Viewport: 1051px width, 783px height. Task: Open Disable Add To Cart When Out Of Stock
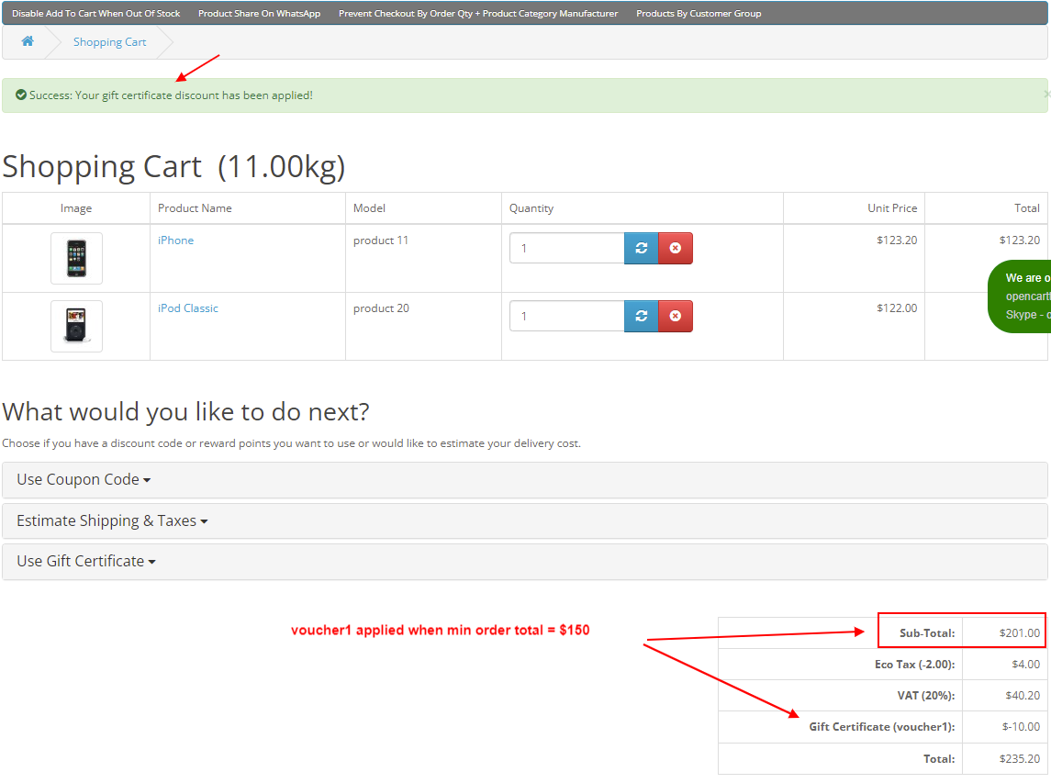click(x=95, y=13)
